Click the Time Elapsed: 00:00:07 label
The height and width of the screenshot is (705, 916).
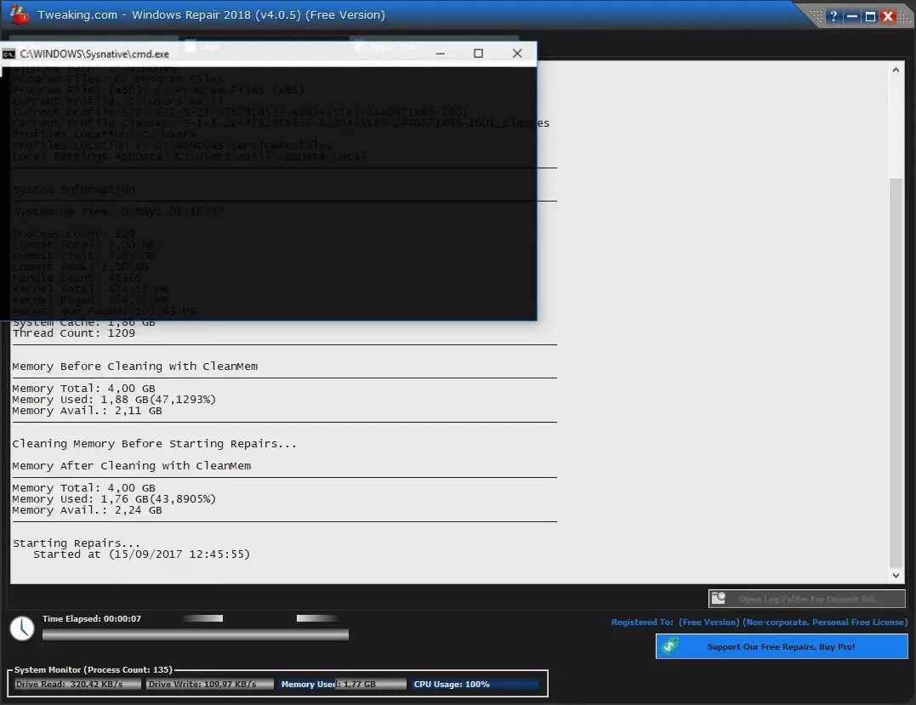[92, 618]
